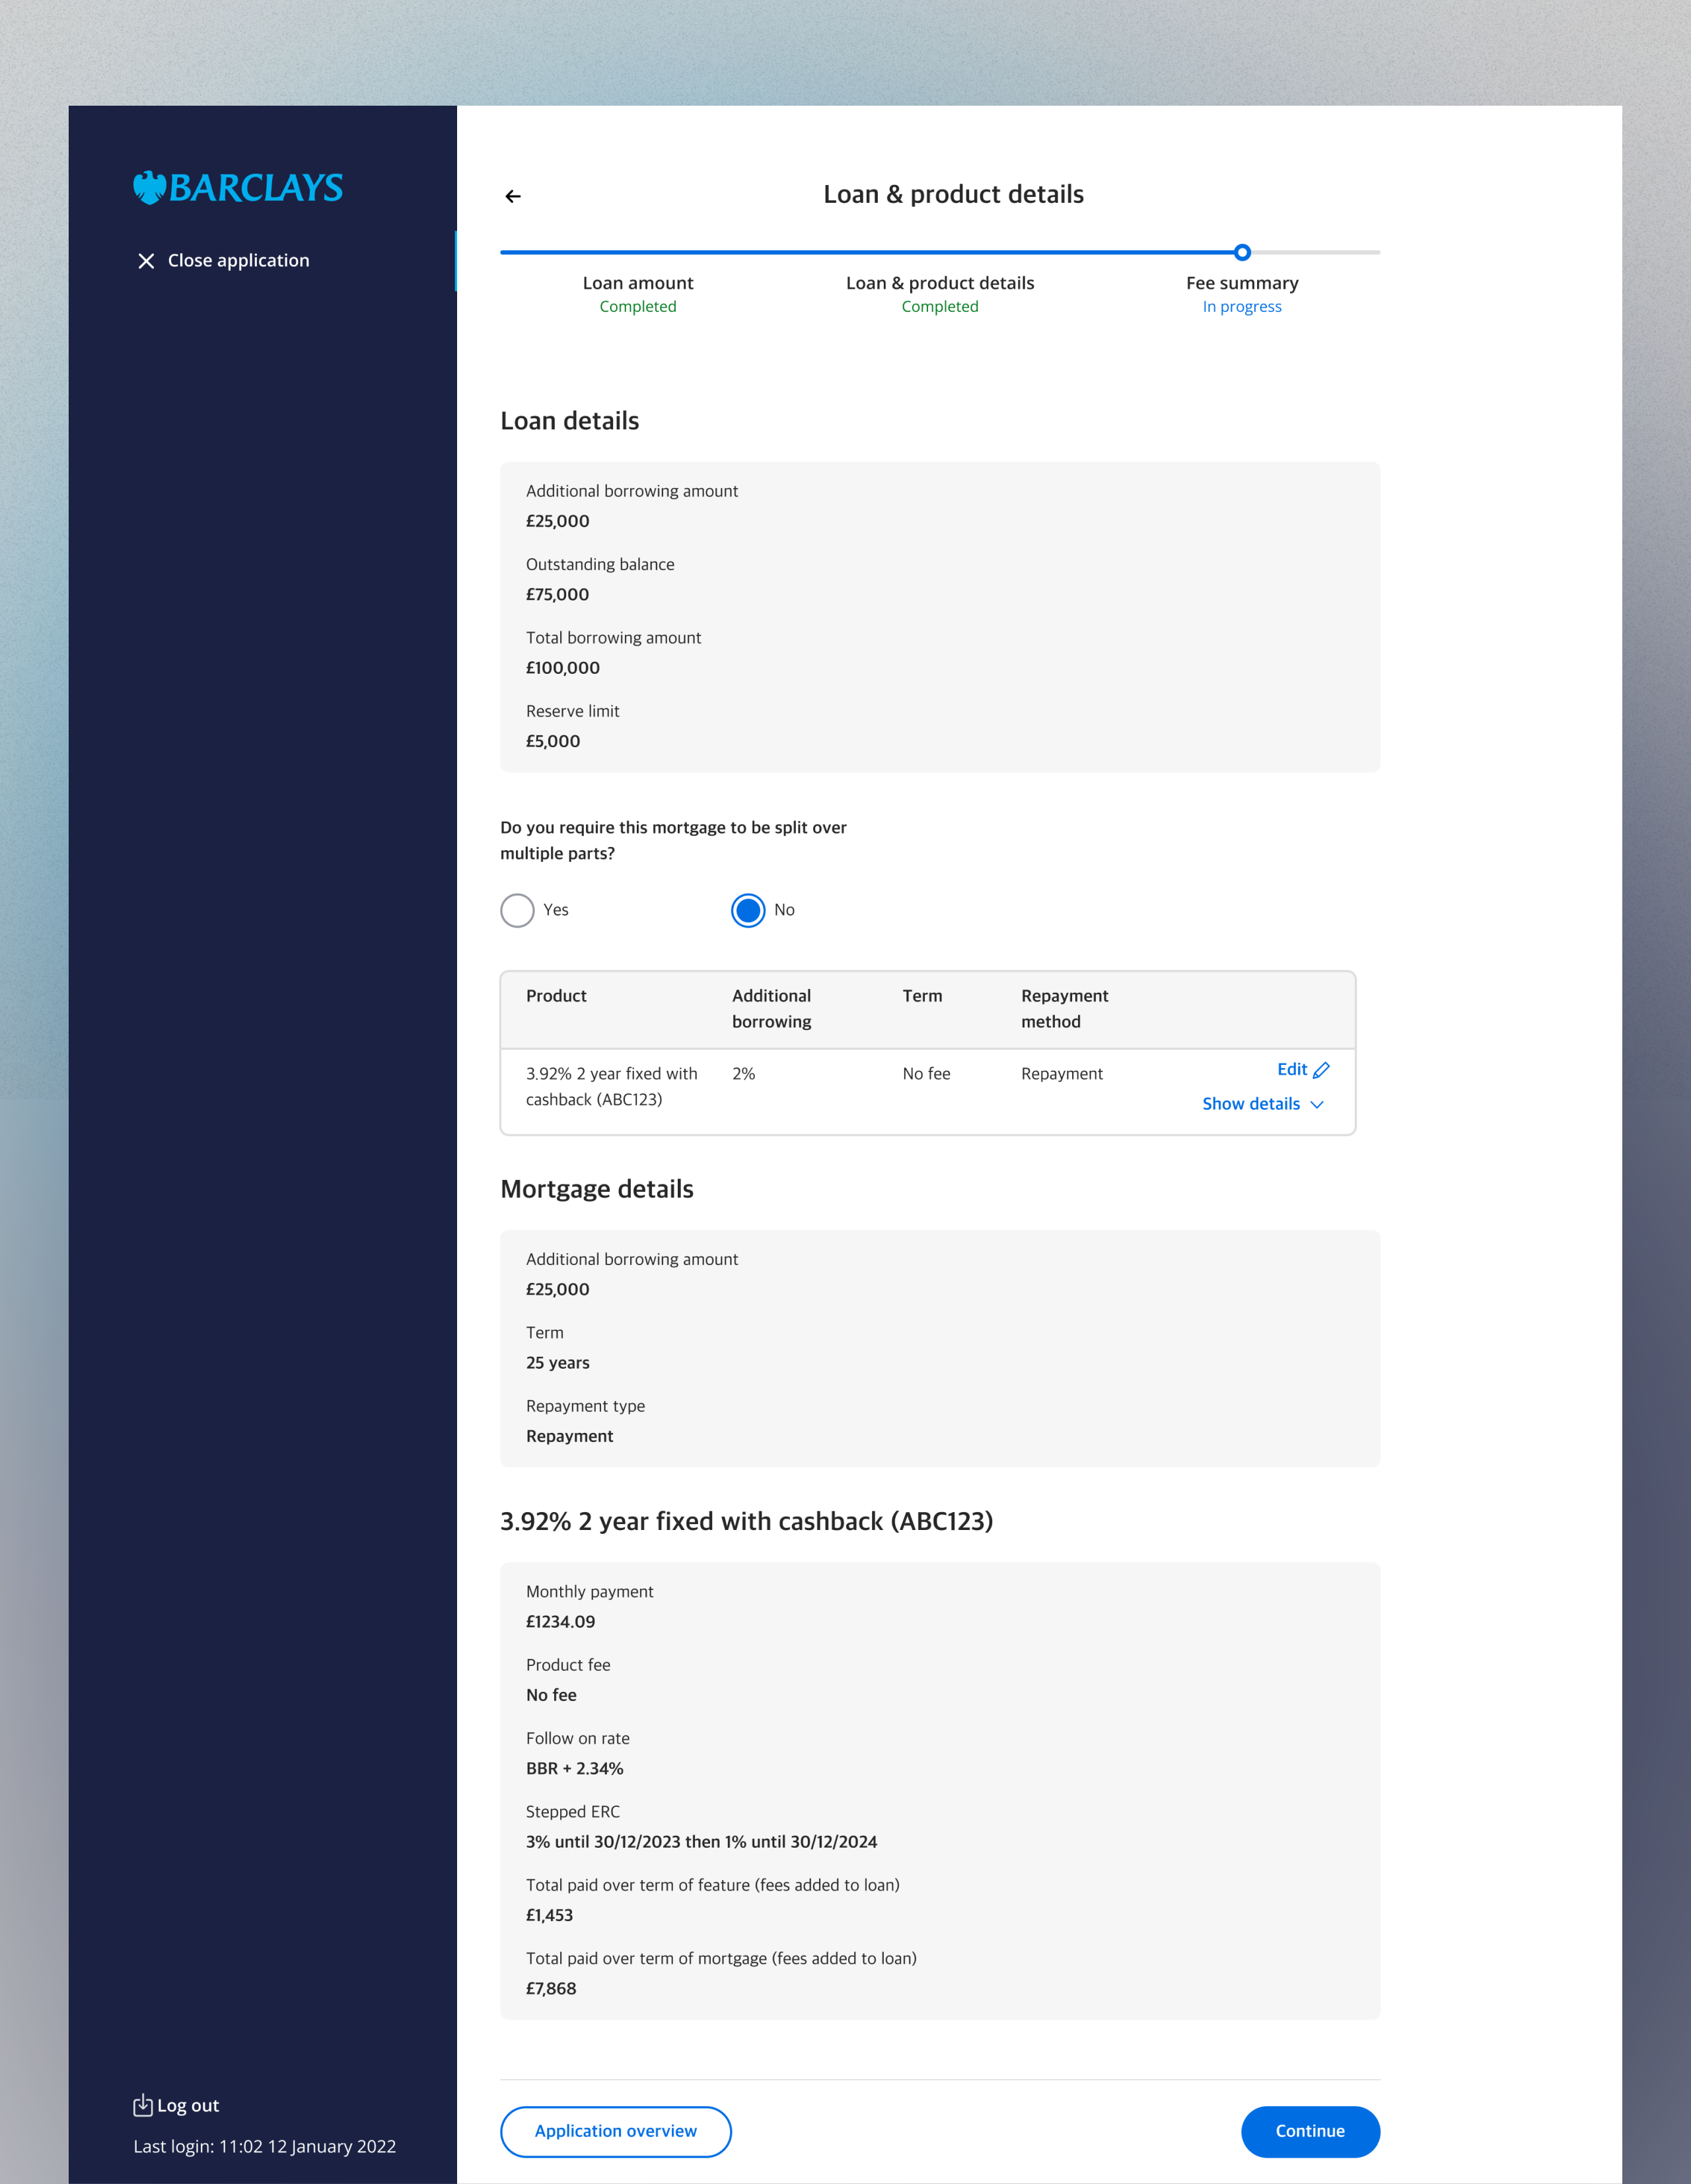
Task: Click the 3.92% 2 year fixed product heading
Action: point(747,1521)
